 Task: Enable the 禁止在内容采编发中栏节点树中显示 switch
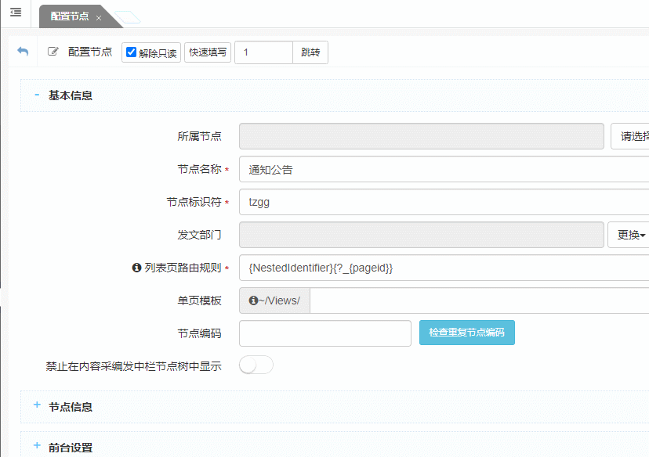pyautogui.click(x=256, y=365)
